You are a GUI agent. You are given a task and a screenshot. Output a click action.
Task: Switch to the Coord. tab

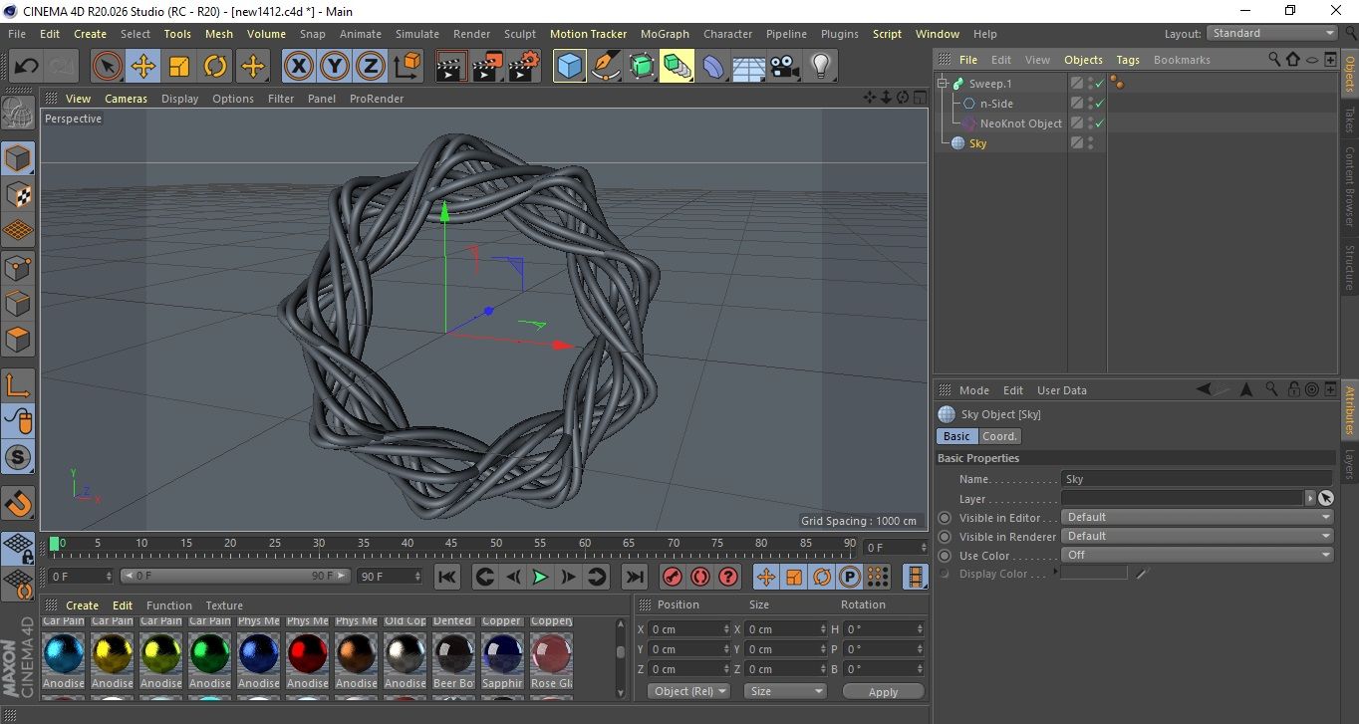pos(999,436)
